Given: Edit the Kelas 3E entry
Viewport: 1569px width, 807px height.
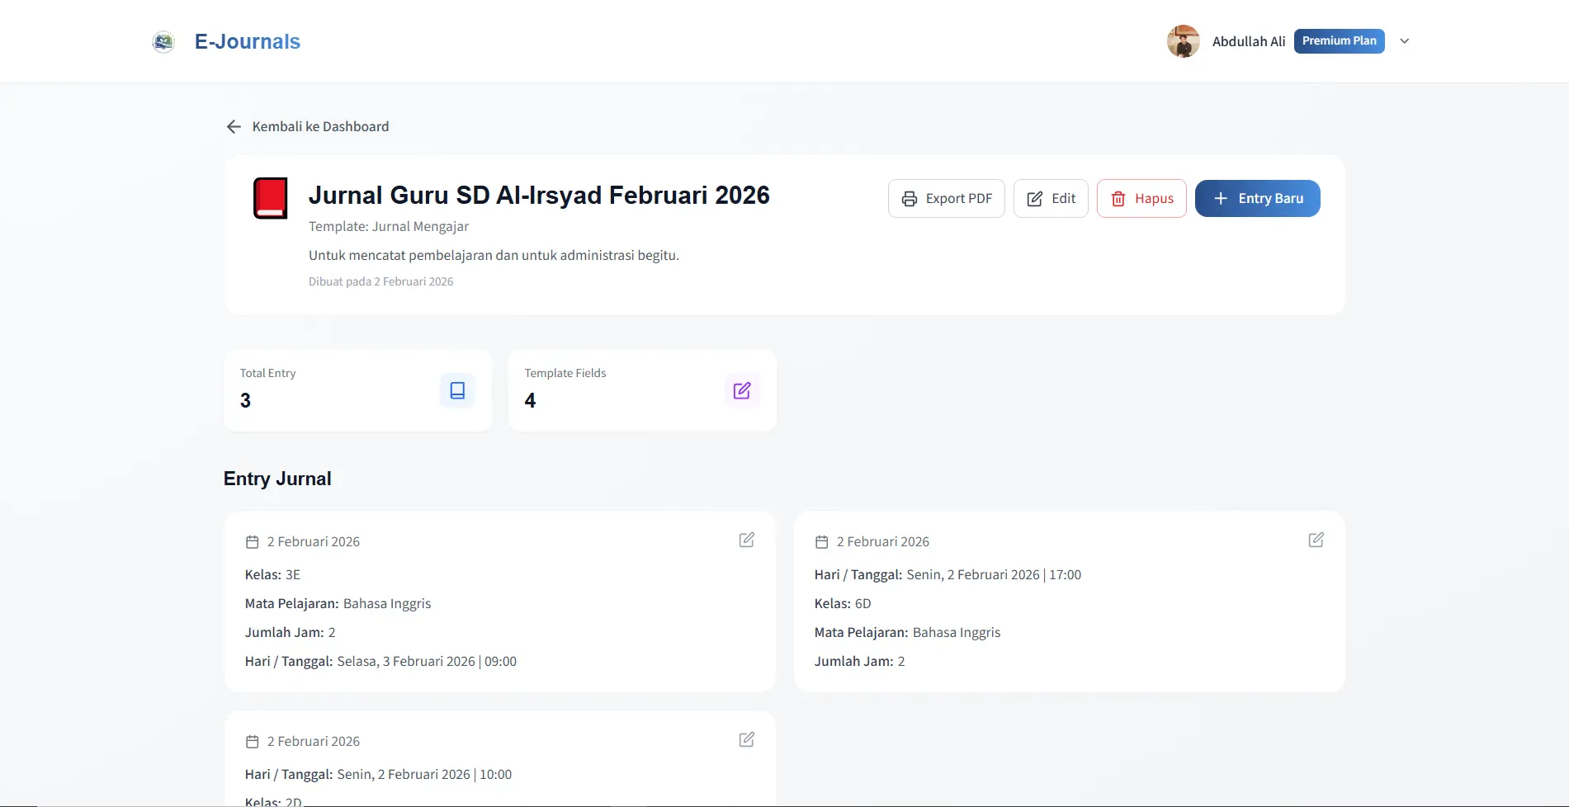Looking at the screenshot, I should coord(746,540).
